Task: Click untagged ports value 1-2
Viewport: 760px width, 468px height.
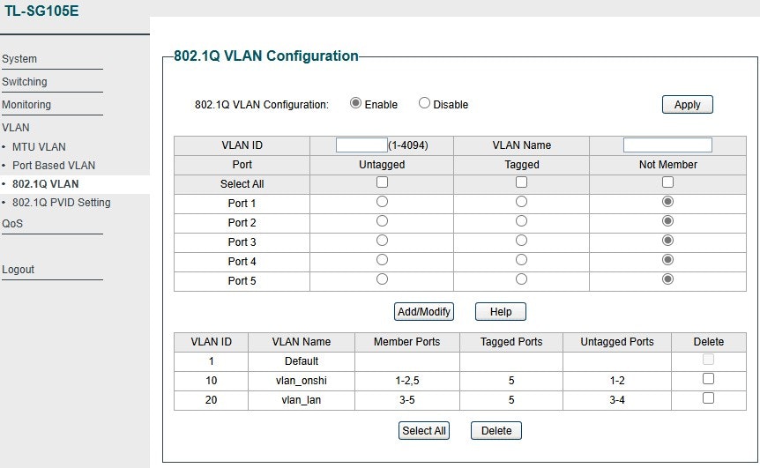Action: pyautogui.click(x=617, y=381)
